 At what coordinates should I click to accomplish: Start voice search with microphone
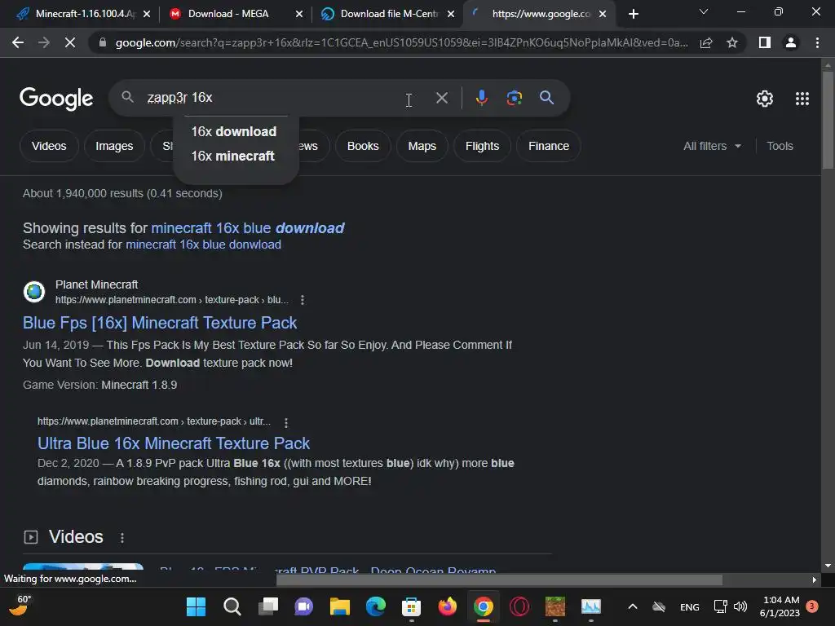pos(481,98)
